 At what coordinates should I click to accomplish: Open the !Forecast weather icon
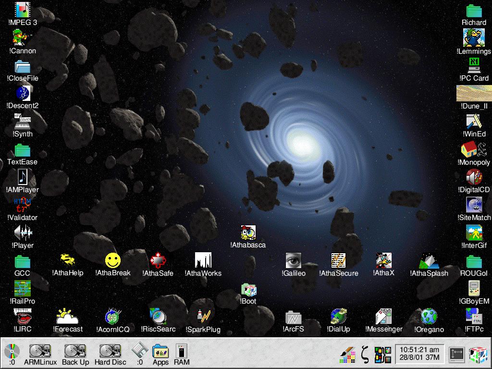click(x=67, y=316)
